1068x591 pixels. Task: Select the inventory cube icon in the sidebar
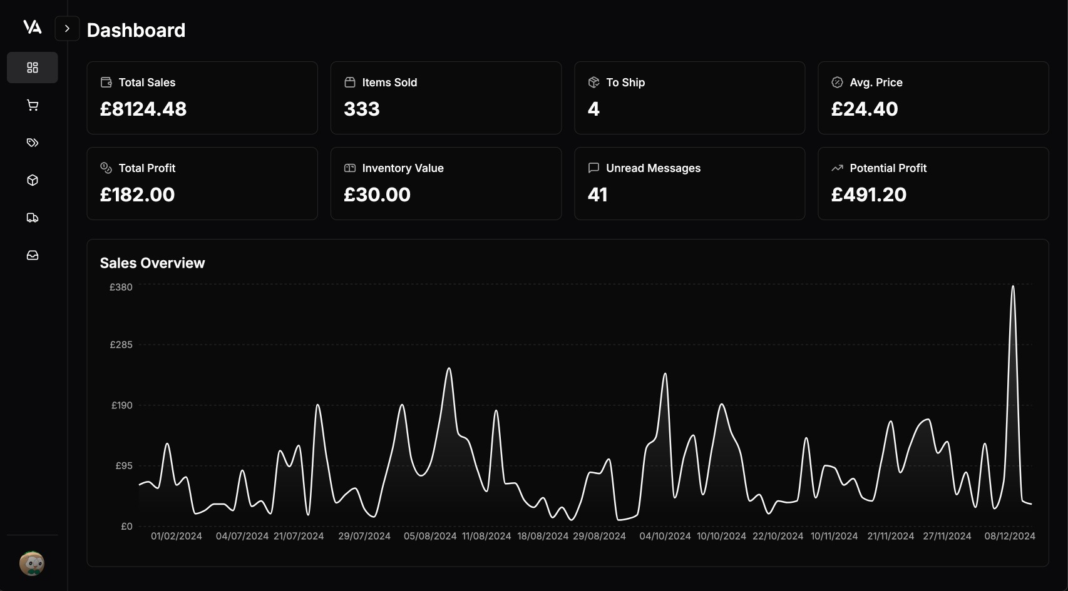(32, 179)
